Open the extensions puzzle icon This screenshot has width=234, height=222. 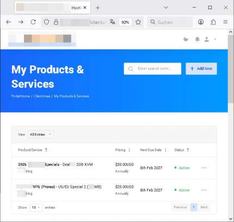click(x=213, y=22)
